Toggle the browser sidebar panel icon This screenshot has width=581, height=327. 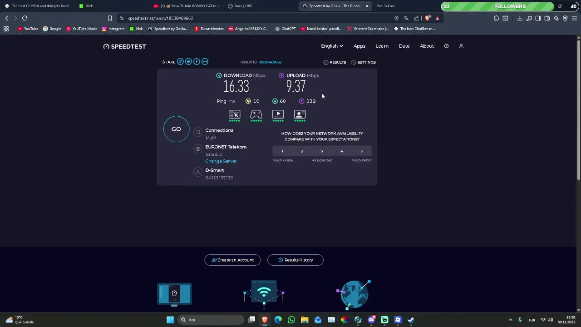[x=538, y=18]
